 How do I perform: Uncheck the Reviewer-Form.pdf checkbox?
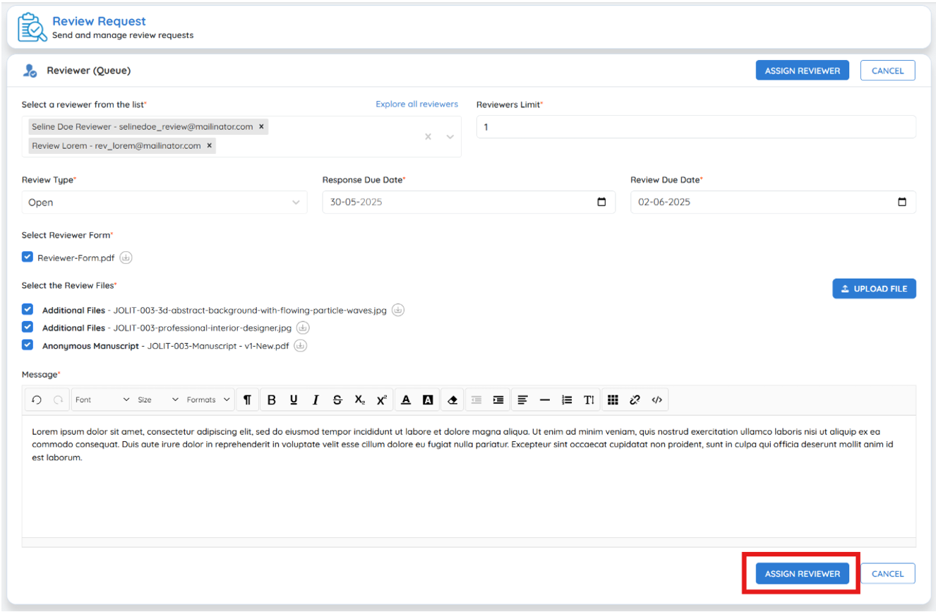tap(28, 257)
